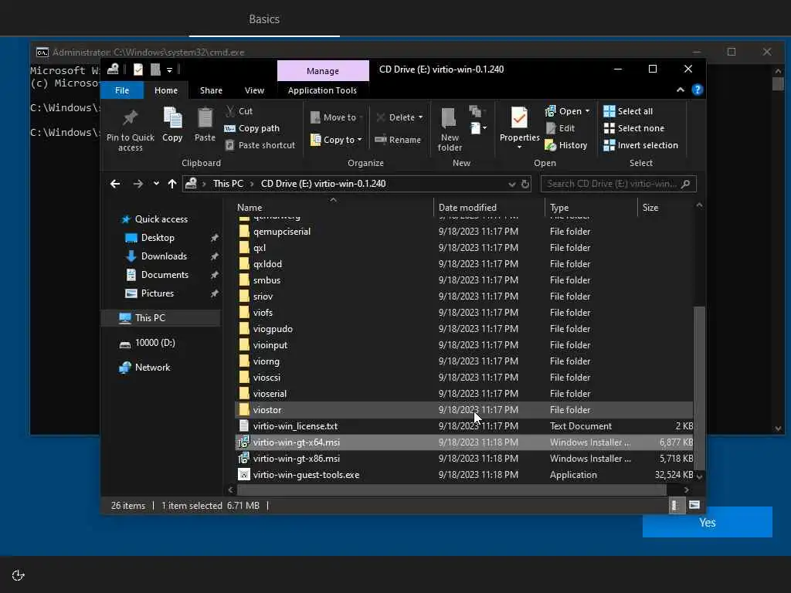Click the blue Yes button

(x=708, y=523)
